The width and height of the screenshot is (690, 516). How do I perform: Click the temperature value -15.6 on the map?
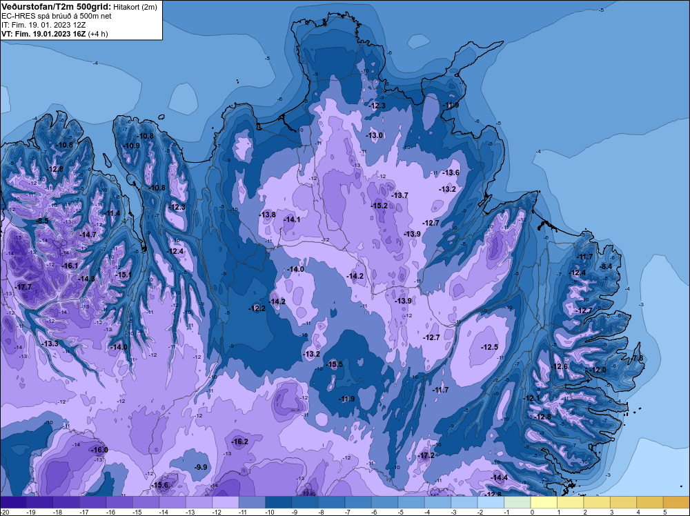tap(160, 485)
